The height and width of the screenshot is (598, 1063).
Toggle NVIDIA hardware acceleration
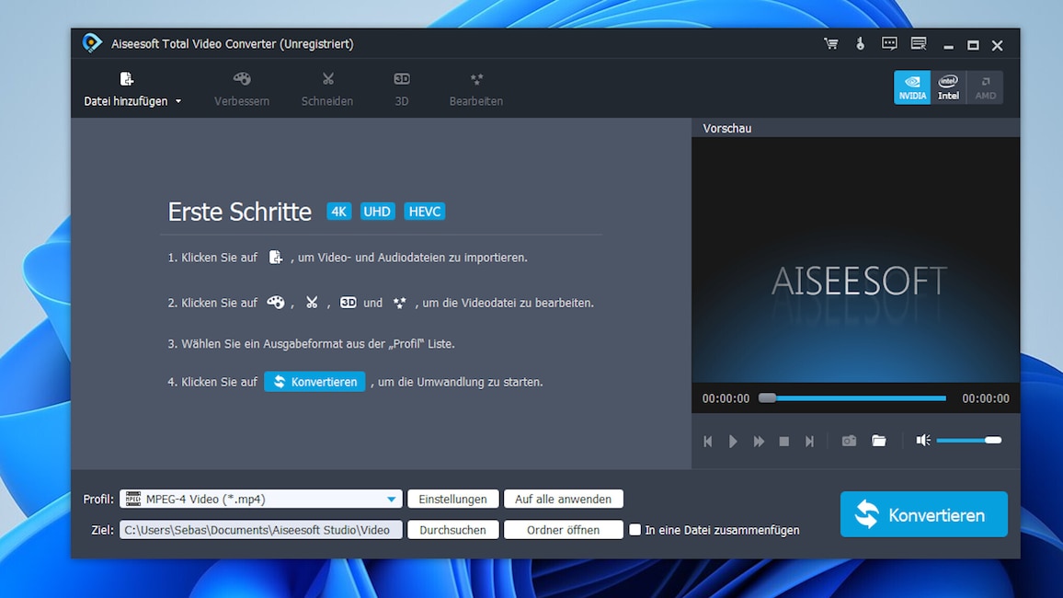912,87
